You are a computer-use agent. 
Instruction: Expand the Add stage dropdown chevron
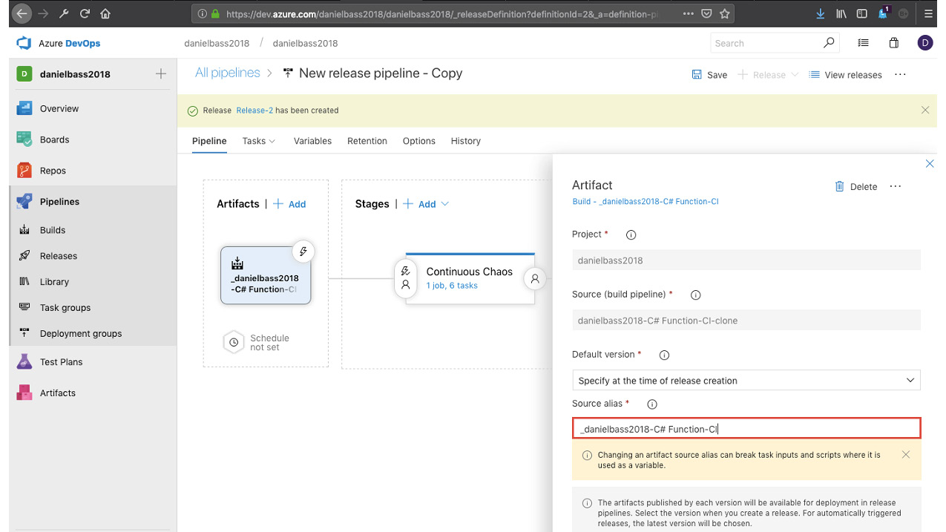445,204
